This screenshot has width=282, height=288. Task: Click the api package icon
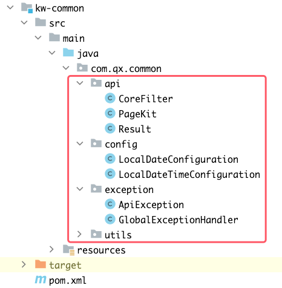tap(96, 83)
